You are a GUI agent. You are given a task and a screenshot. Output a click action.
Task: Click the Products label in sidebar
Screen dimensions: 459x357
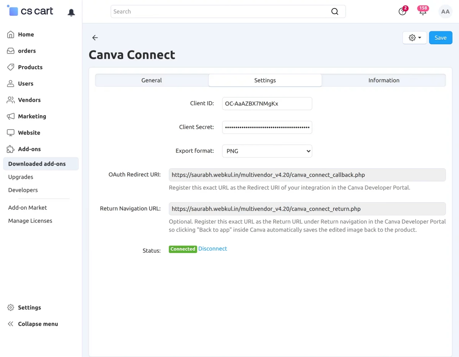(x=30, y=67)
